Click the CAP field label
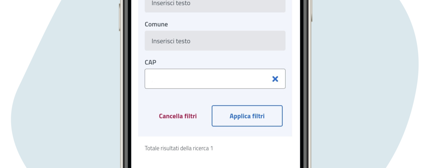 click(150, 62)
